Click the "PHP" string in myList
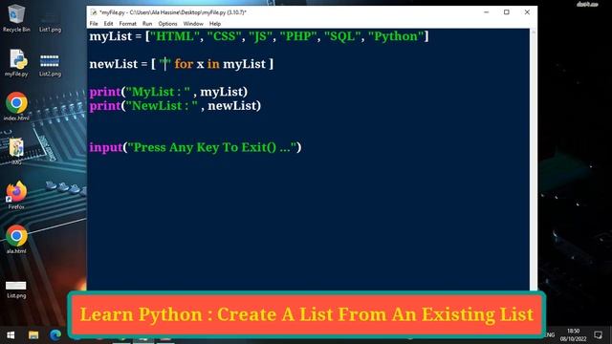The height and width of the screenshot is (344, 612). (298, 36)
